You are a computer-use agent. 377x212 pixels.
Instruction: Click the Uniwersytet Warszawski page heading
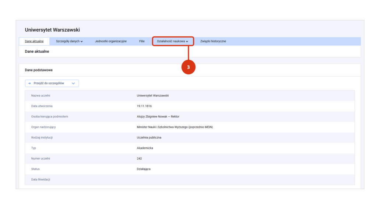(x=52, y=30)
